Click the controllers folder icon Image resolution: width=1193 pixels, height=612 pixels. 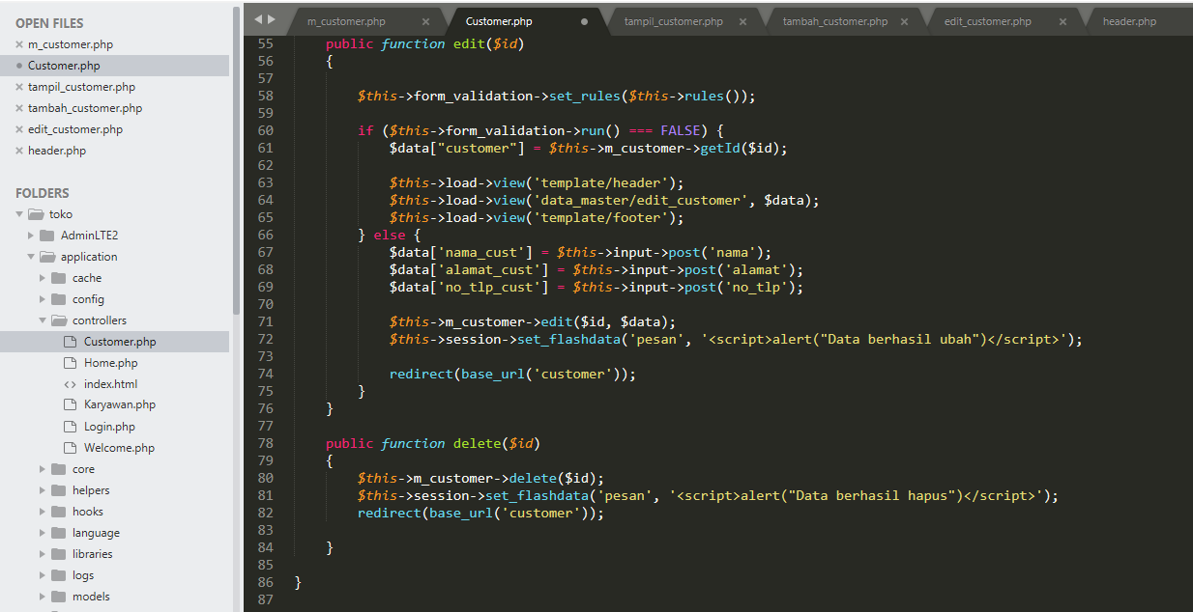click(59, 320)
